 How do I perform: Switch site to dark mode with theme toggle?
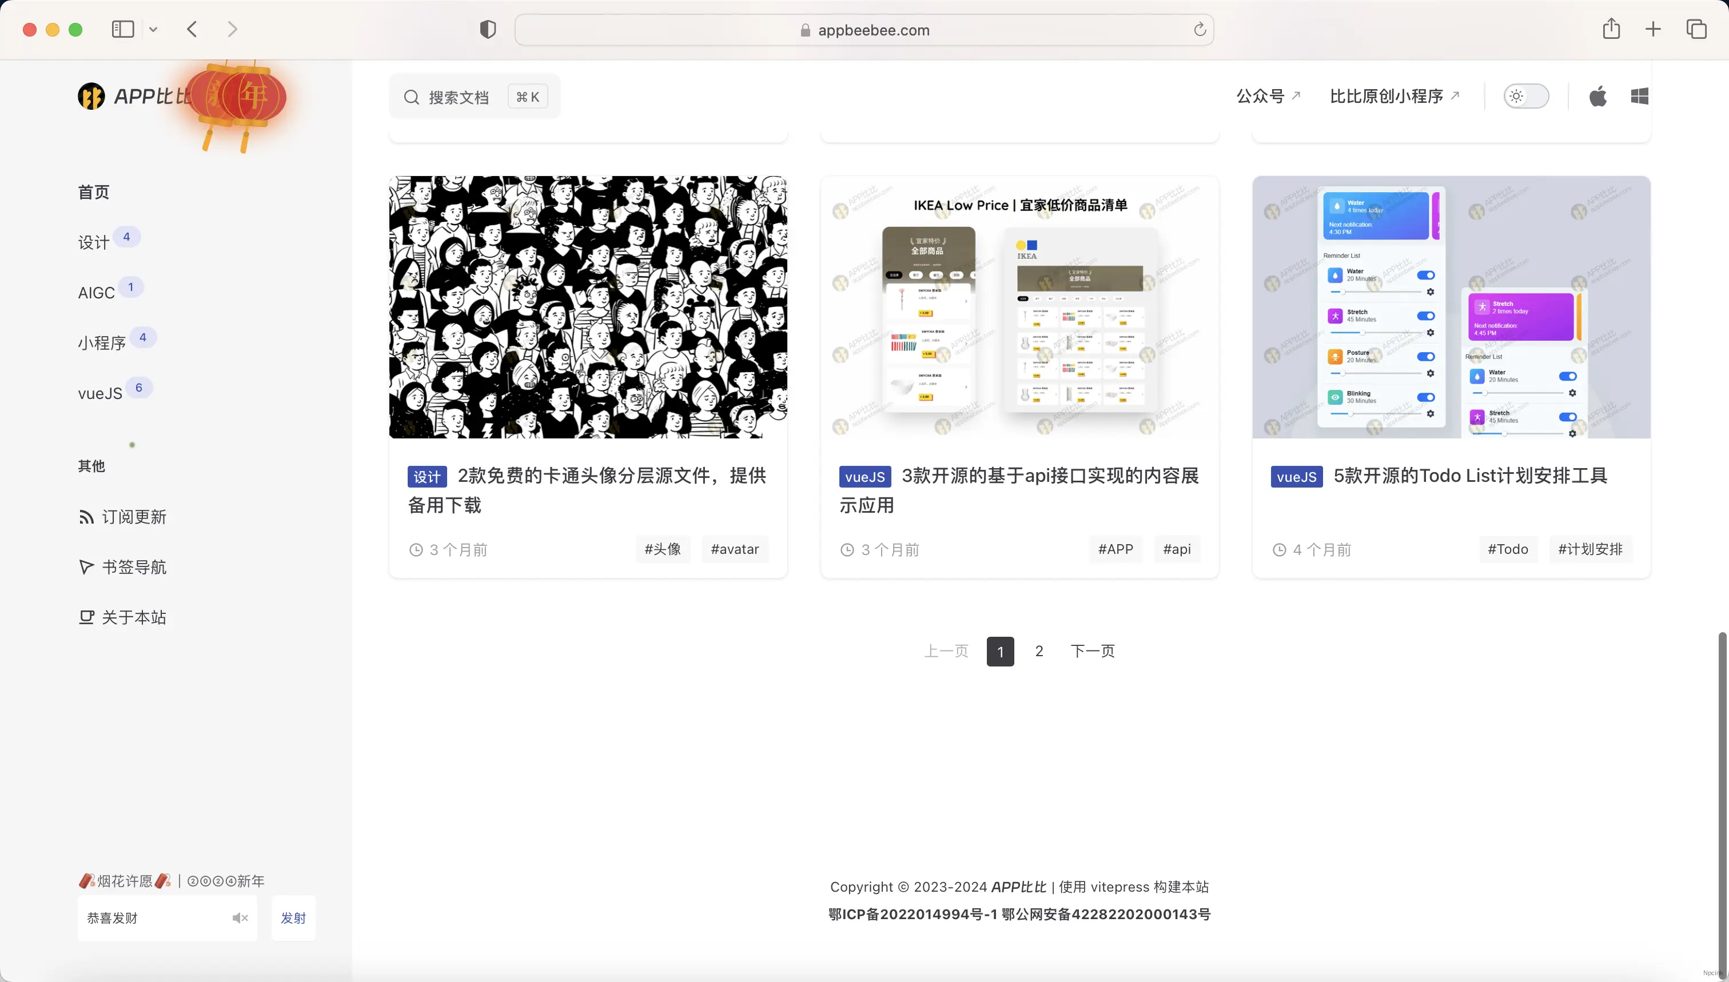1527,96
